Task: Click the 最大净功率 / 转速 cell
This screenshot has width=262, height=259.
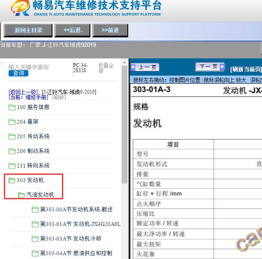Action: point(160,234)
